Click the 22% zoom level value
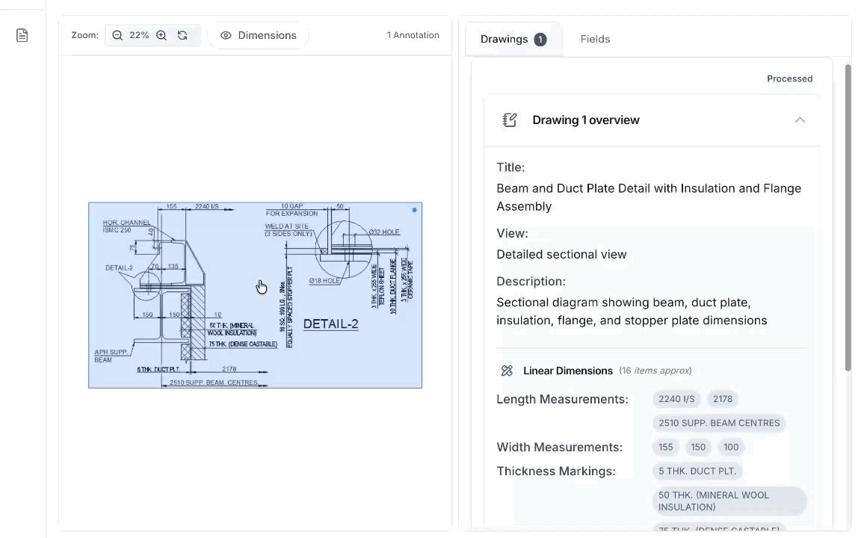The height and width of the screenshot is (538, 861). [139, 35]
